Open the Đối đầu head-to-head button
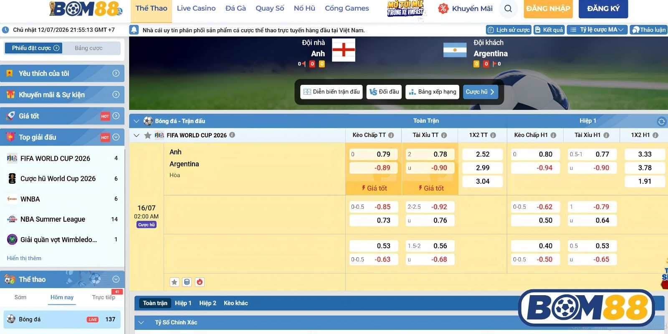668x334 pixels. pos(384,92)
